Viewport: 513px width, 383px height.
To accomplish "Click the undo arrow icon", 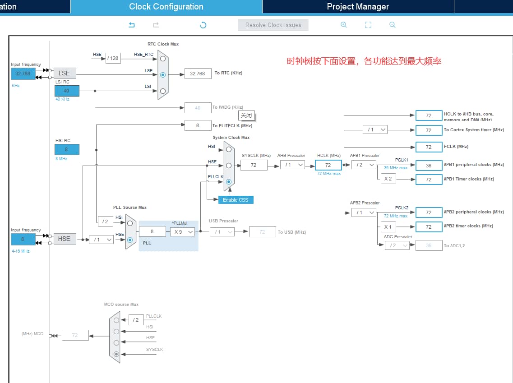I will click(132, 25).
